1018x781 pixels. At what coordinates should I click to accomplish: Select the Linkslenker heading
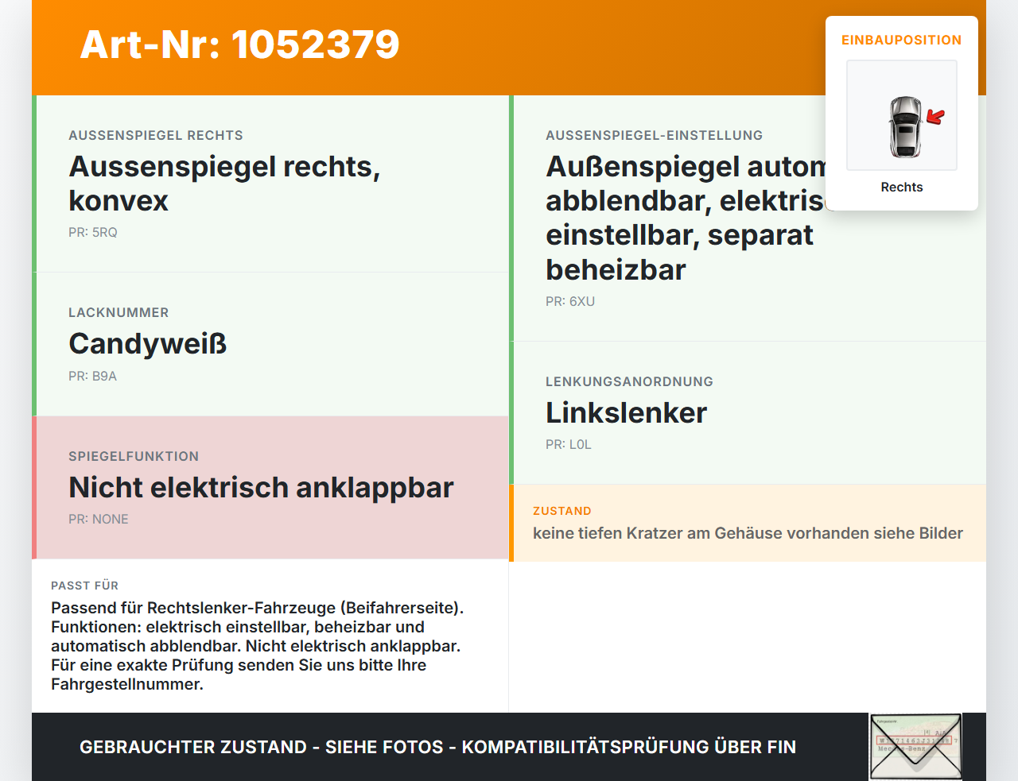point(627,412)
